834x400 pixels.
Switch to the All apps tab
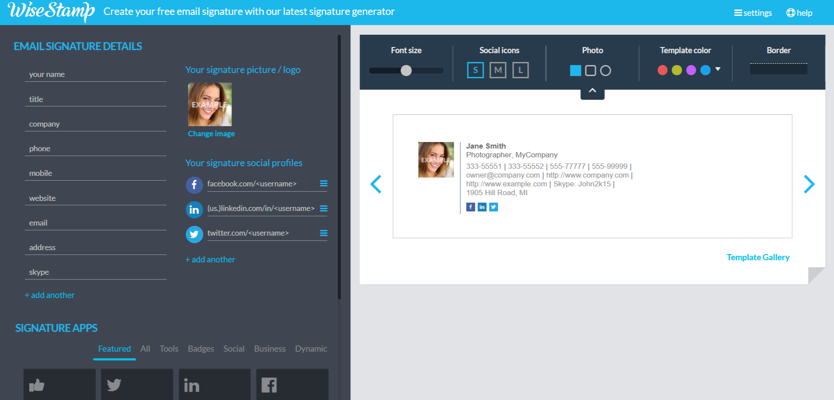(x=145, y=349)
